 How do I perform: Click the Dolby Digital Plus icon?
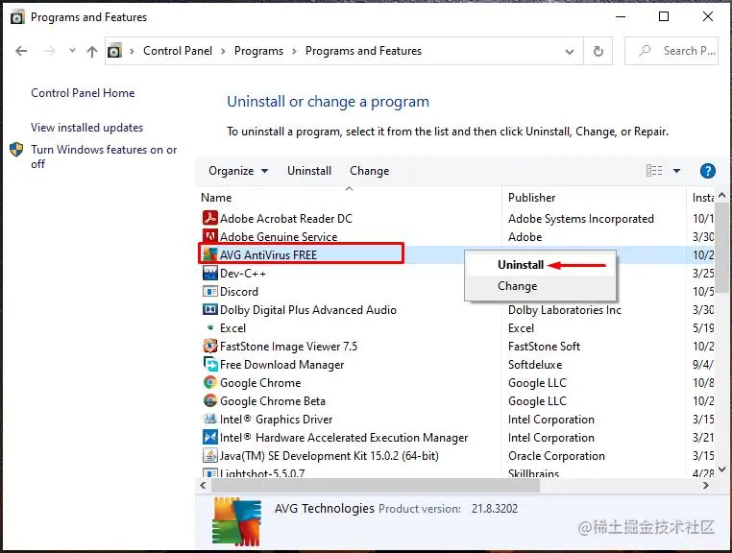click(210, 309)
